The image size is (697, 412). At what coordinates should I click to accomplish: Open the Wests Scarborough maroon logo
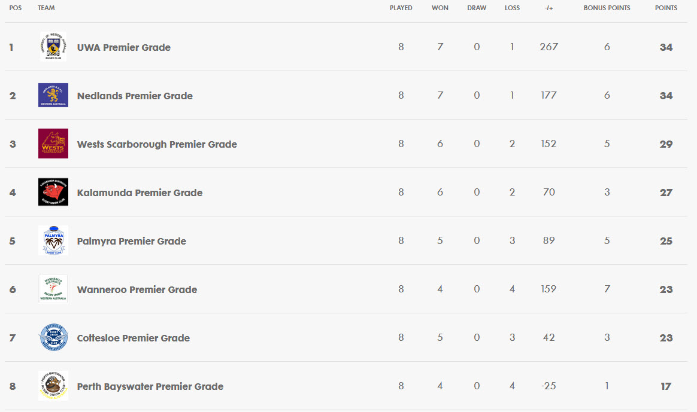53,144
